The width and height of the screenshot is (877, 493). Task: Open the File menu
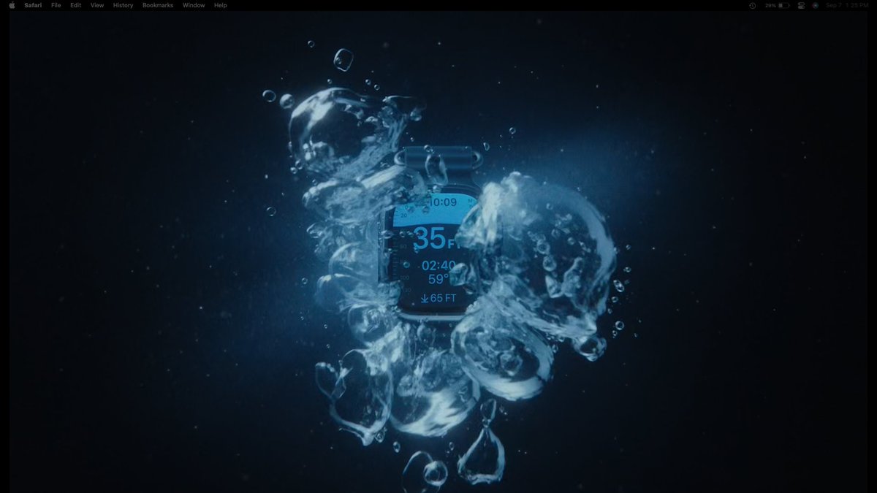56,5
